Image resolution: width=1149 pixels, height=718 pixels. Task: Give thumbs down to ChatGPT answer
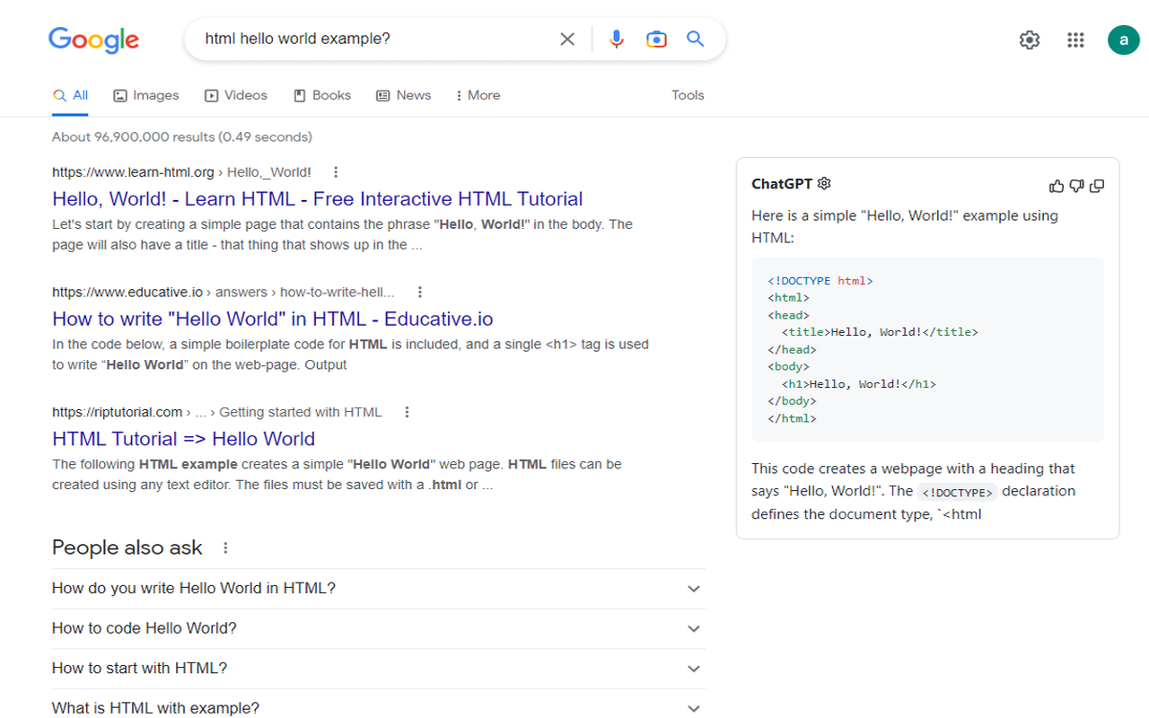point(1076,186)
